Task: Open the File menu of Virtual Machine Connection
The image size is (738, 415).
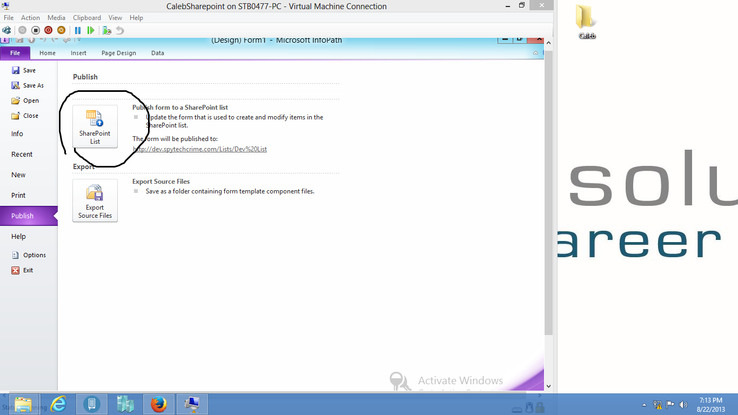Action: [9, 18]
